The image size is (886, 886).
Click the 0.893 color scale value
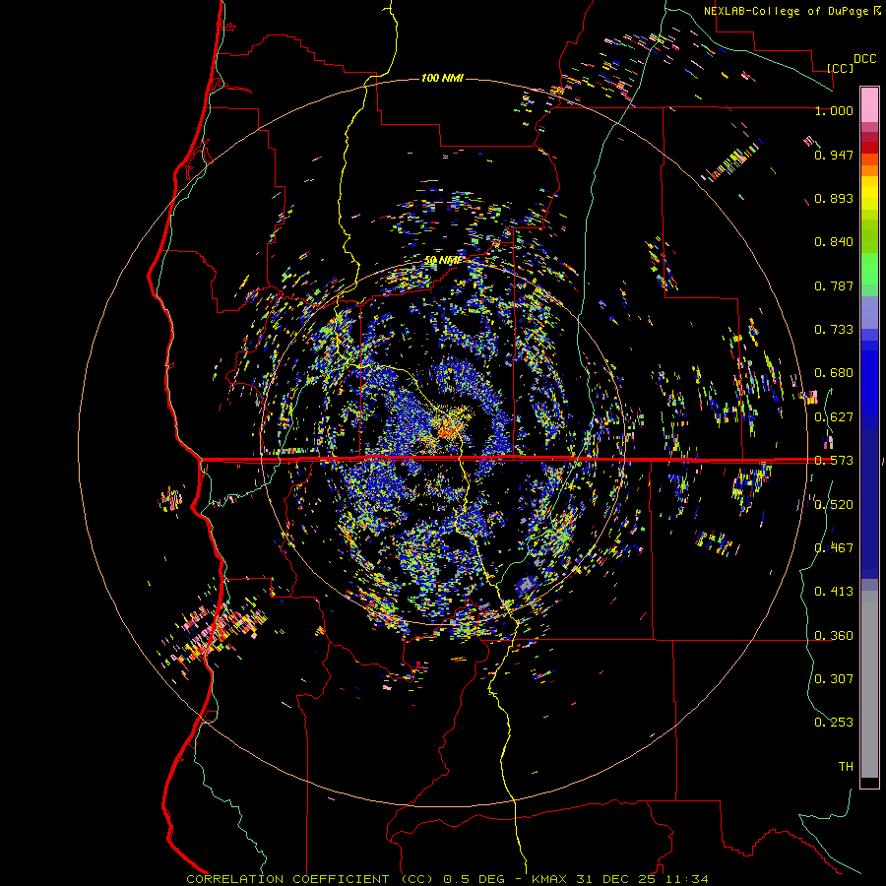click(x=834, y=198)
